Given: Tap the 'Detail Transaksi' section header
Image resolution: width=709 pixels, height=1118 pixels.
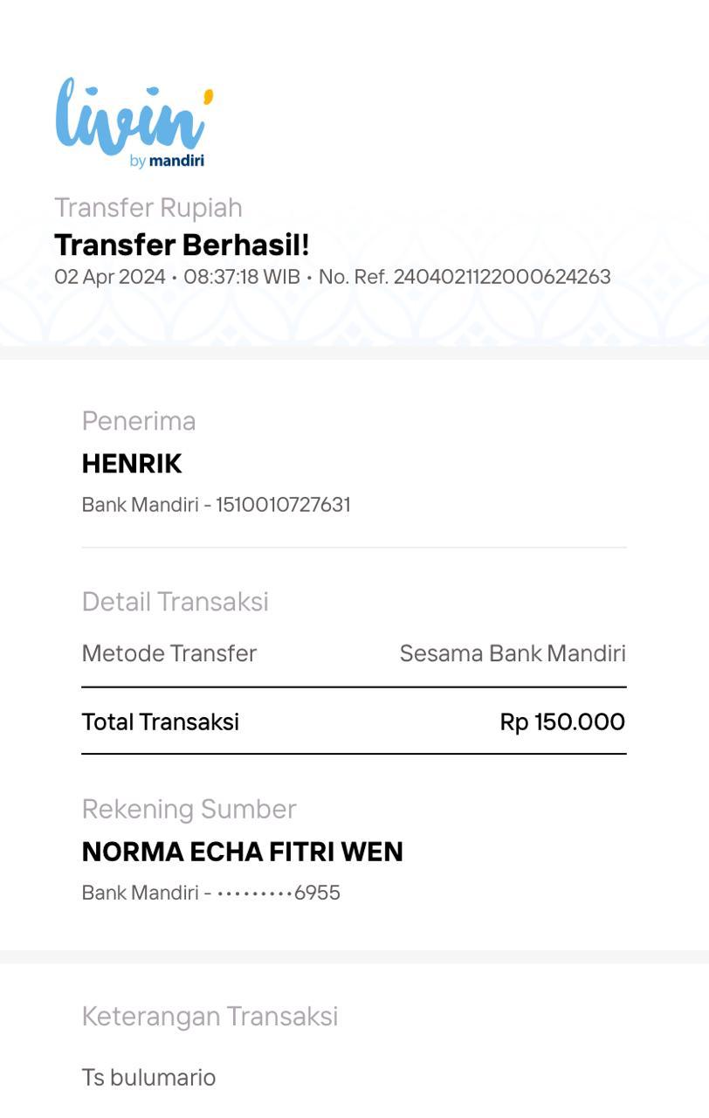Looking at the screenshot, I should pos(176,602).
